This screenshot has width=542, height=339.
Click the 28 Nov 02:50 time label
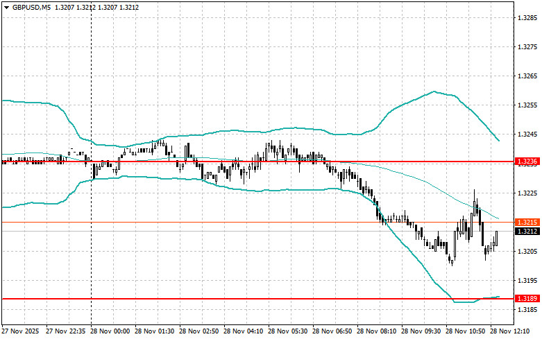click(x=198, y=331)
